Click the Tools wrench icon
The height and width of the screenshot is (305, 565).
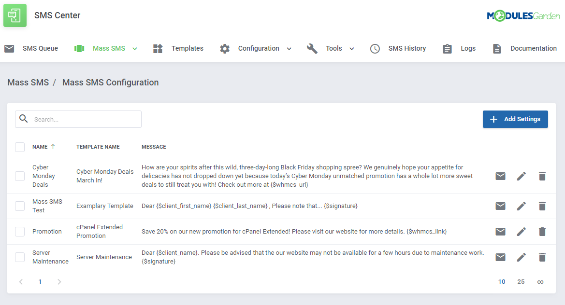pos(312,48)
